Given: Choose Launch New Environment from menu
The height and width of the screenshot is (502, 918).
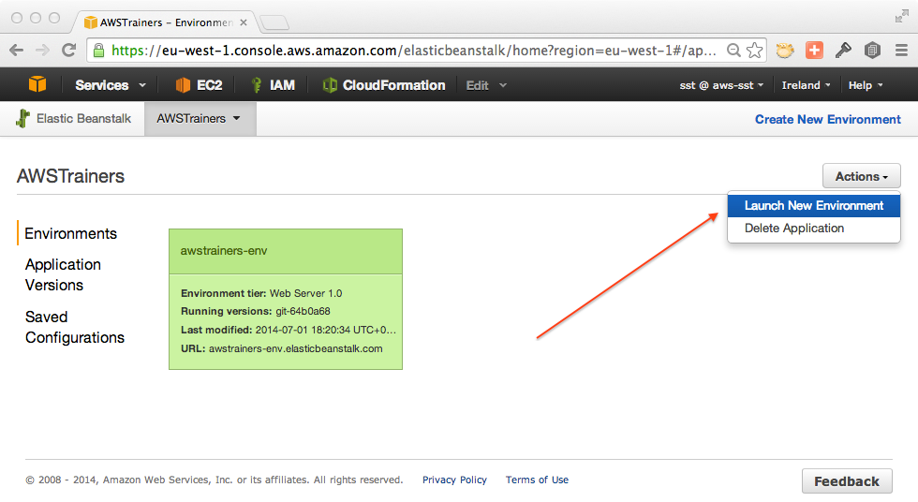Looking at the screenshot, I should (x=814, y=206).
